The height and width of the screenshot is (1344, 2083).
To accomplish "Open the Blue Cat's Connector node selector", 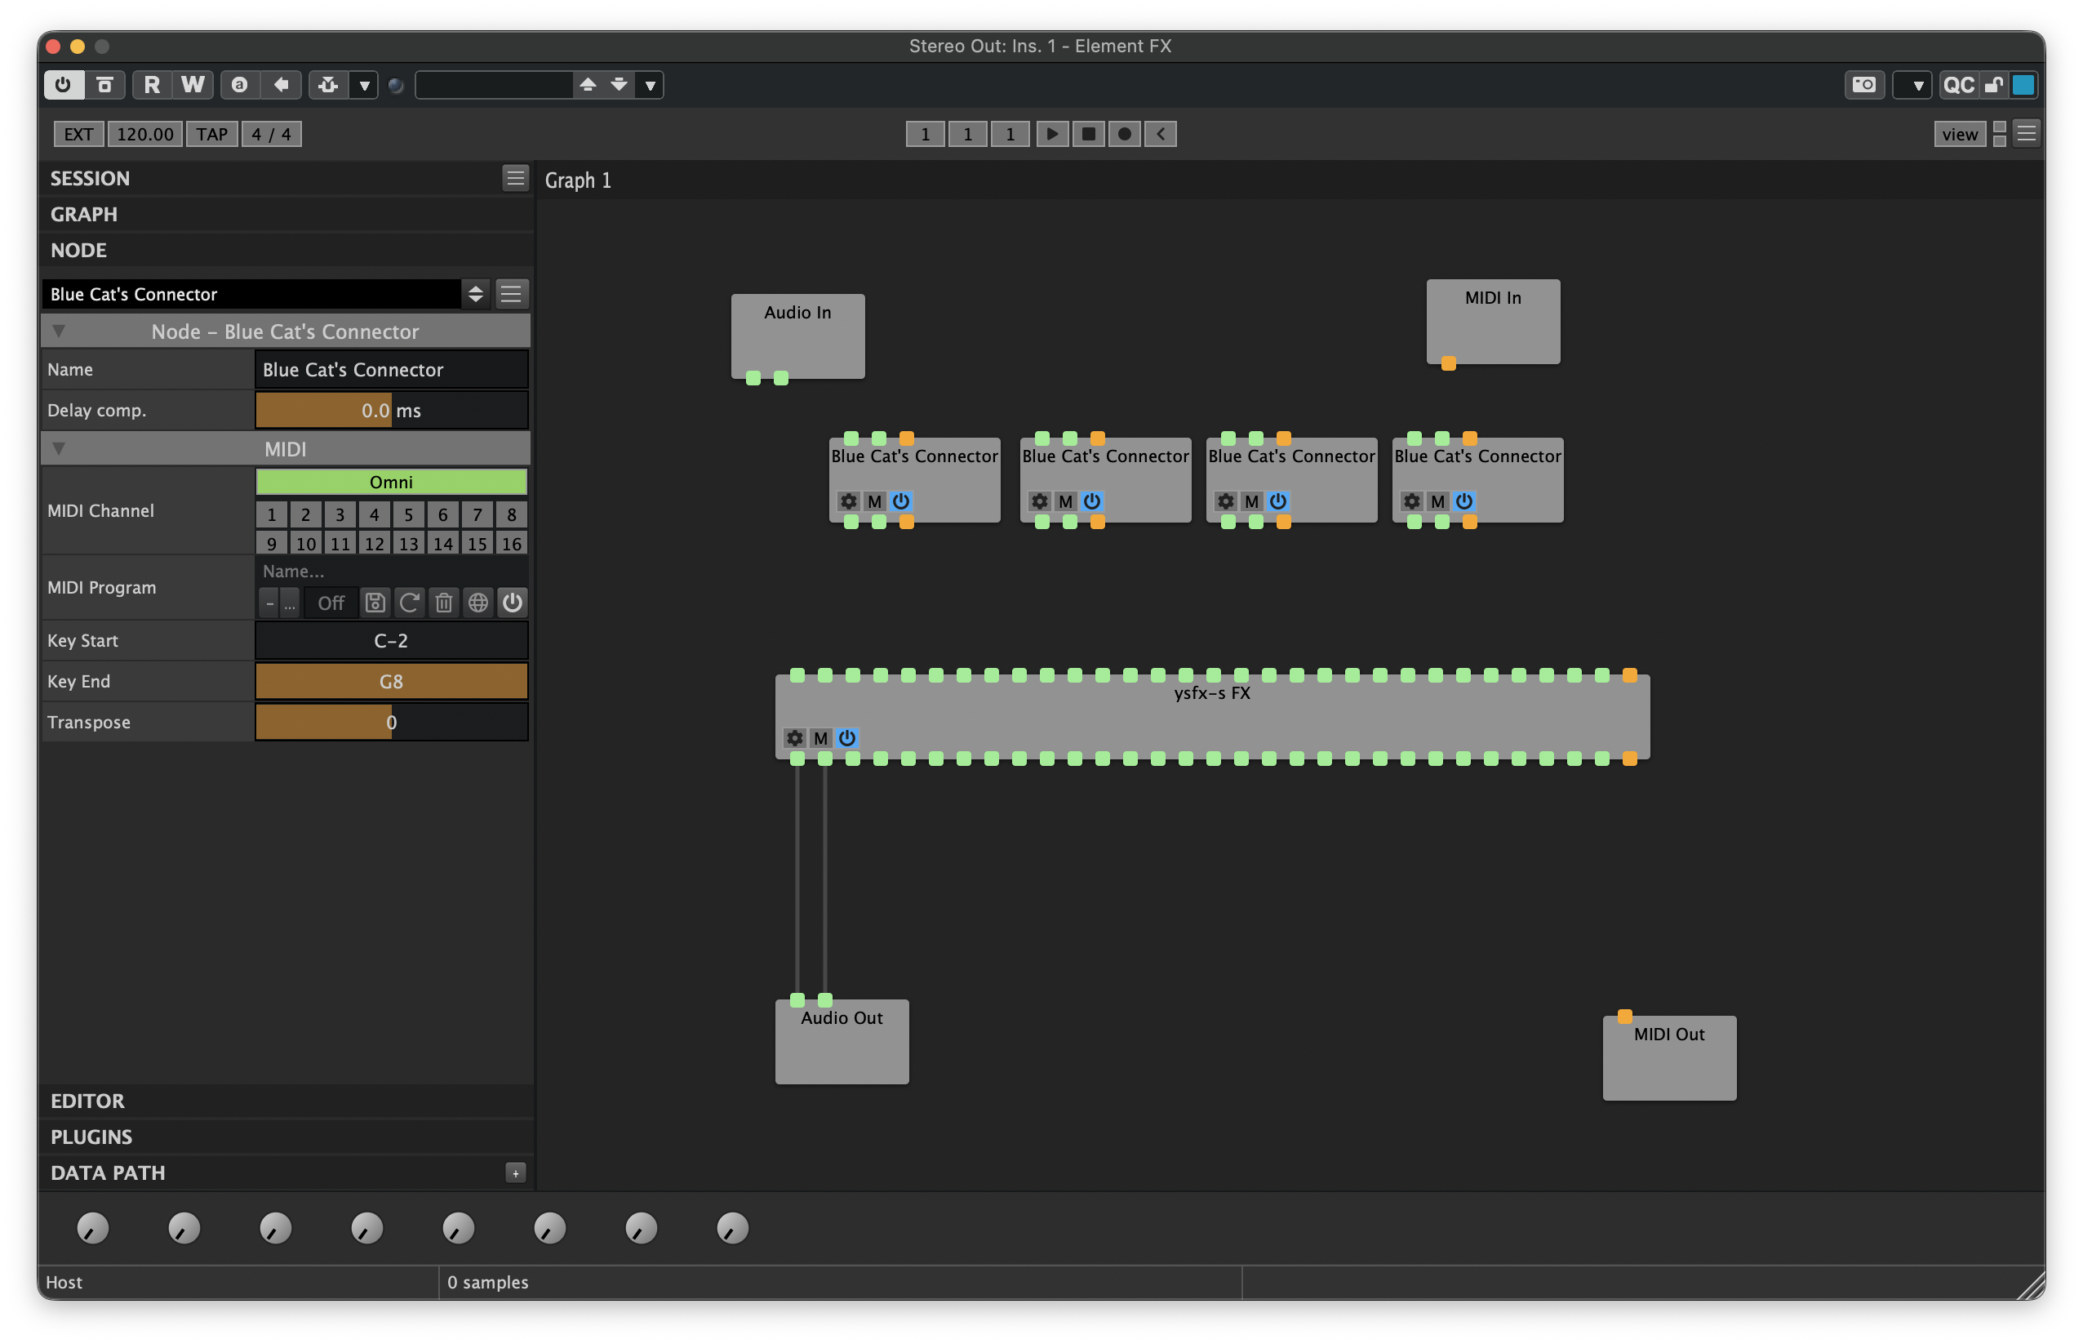I will point(251,294).
